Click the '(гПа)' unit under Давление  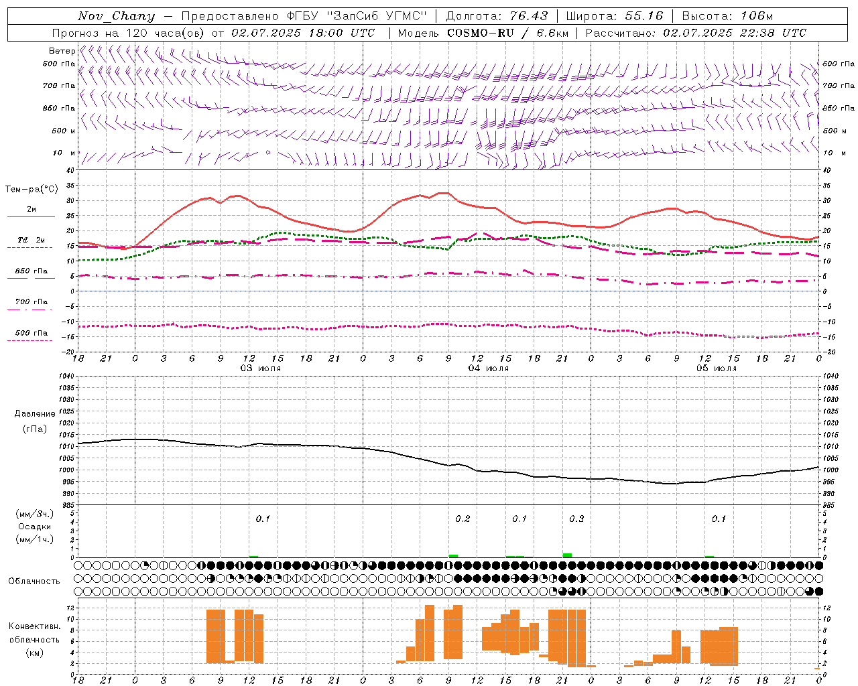point(35,429)
